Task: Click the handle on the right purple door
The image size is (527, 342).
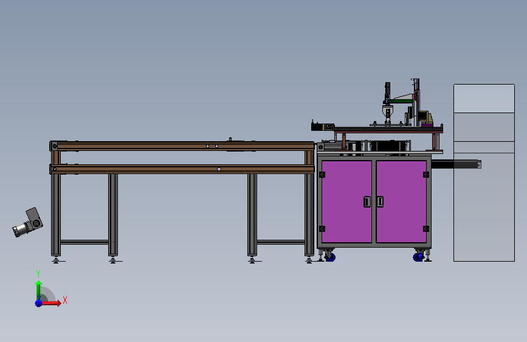Action: point(380,201)
